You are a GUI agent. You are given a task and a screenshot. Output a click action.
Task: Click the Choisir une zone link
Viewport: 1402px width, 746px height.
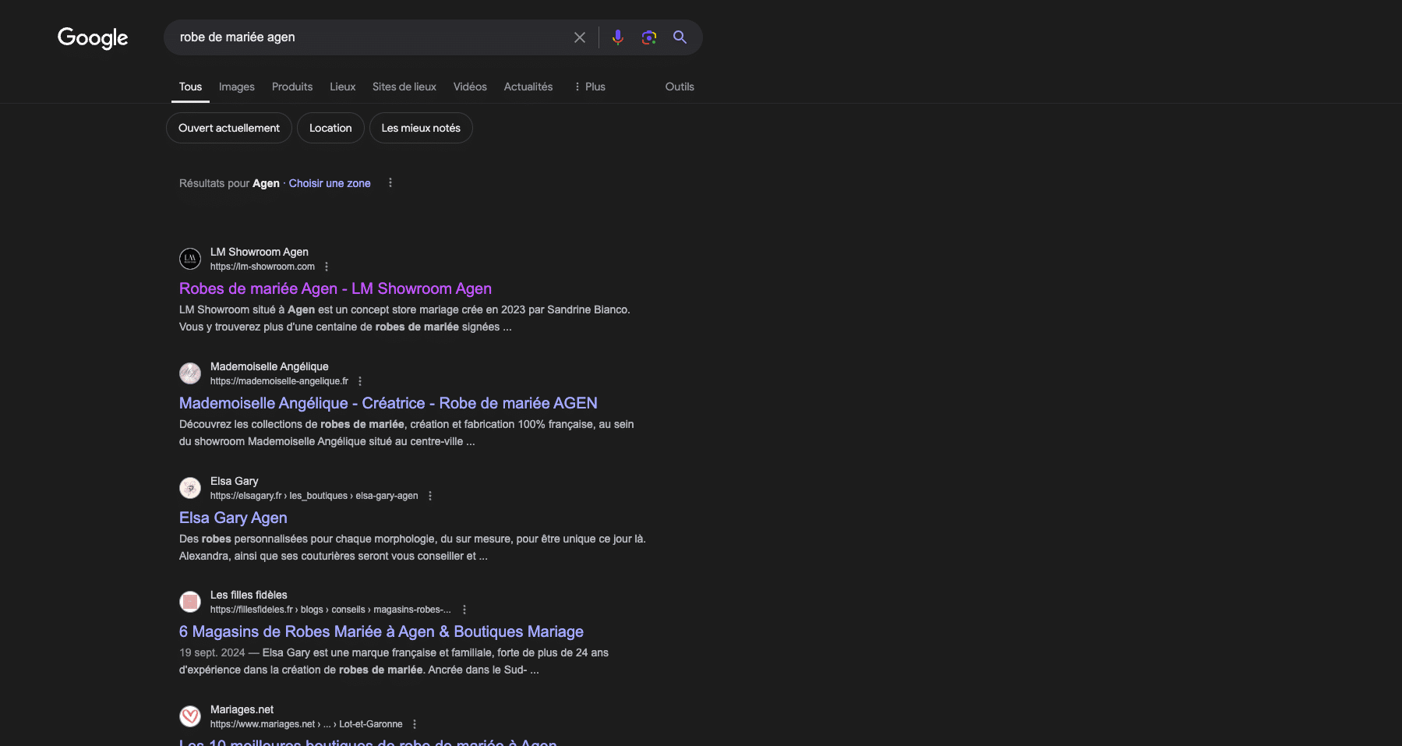point(330,183)
